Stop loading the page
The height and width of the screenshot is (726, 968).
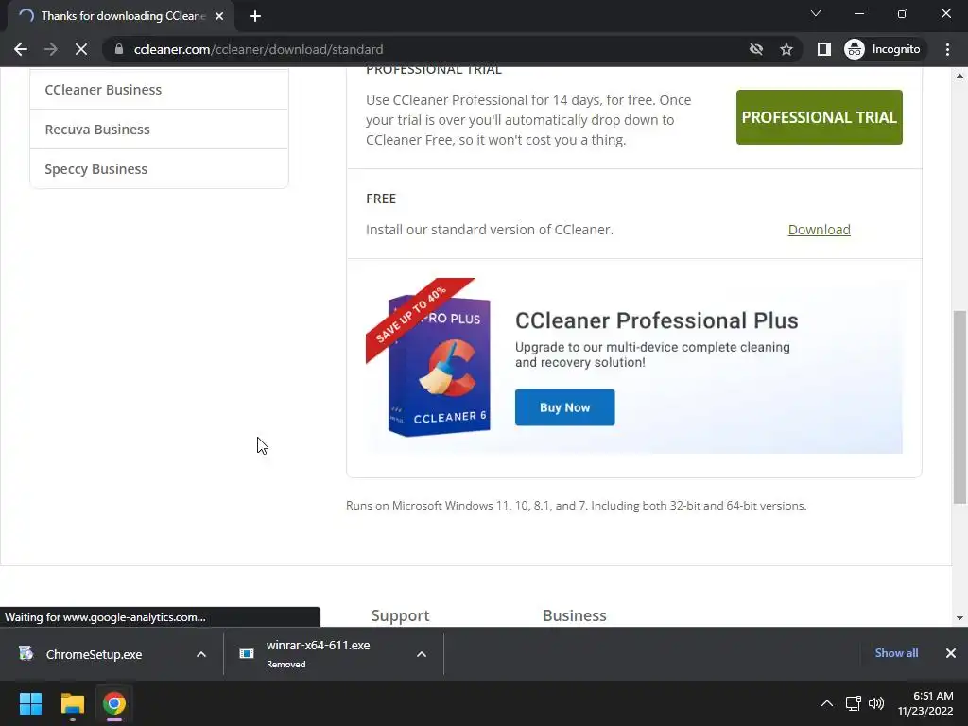tap(81, 49)
